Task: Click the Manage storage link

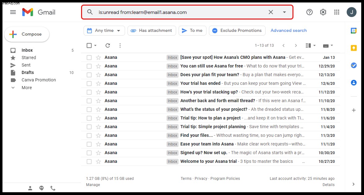Action: (x=93, y=185)
